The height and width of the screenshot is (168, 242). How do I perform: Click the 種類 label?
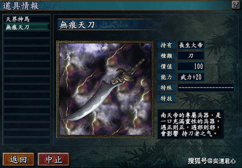166,56
